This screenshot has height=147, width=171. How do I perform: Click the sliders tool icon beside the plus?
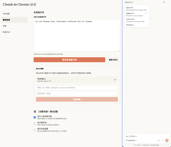coord(158,140)
